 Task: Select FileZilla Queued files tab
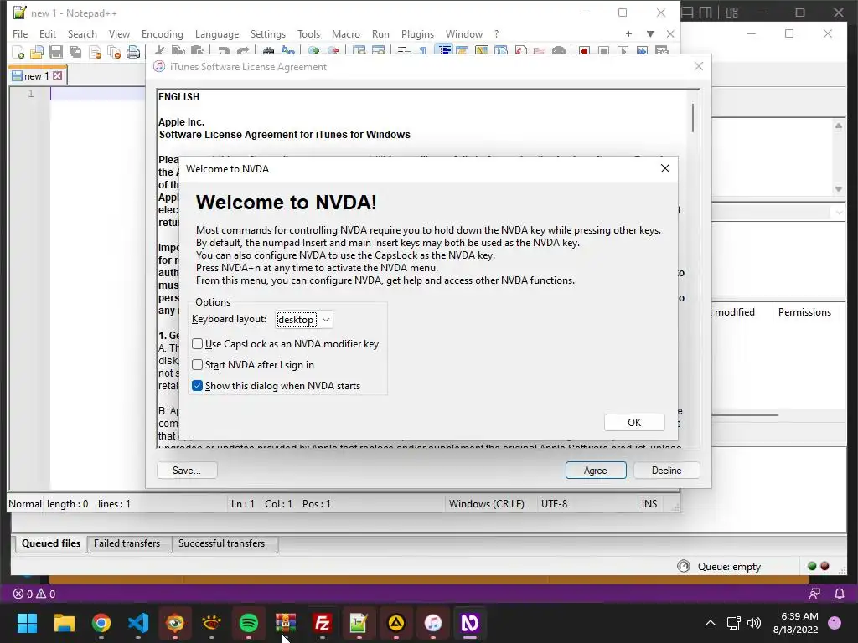(x=51, y=543)
